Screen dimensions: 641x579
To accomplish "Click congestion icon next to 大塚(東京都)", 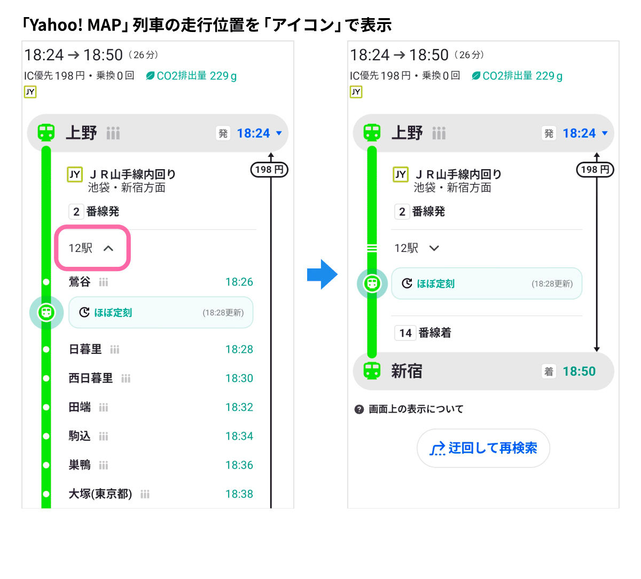I will click(145, 494).
